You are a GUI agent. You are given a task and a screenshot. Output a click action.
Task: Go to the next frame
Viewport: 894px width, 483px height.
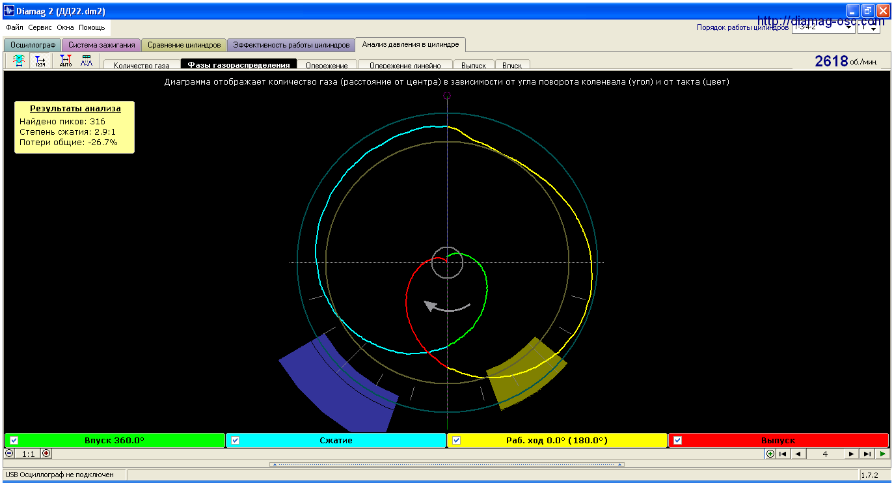(x=852, y=454)
